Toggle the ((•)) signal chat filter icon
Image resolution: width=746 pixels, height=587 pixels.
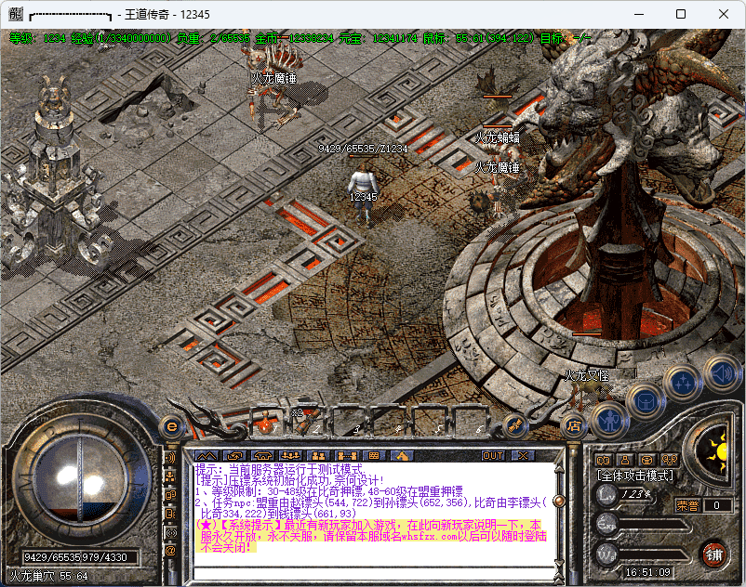(x=171, y=533)
